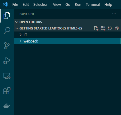This screenshot has height=115, width=121.
Task: Open the Run menu
Action: tap(78, 4)
